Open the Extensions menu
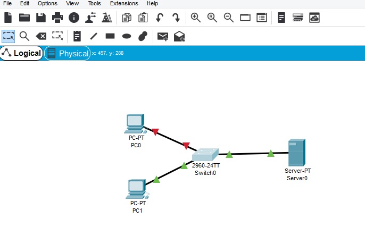 (124, 4)
